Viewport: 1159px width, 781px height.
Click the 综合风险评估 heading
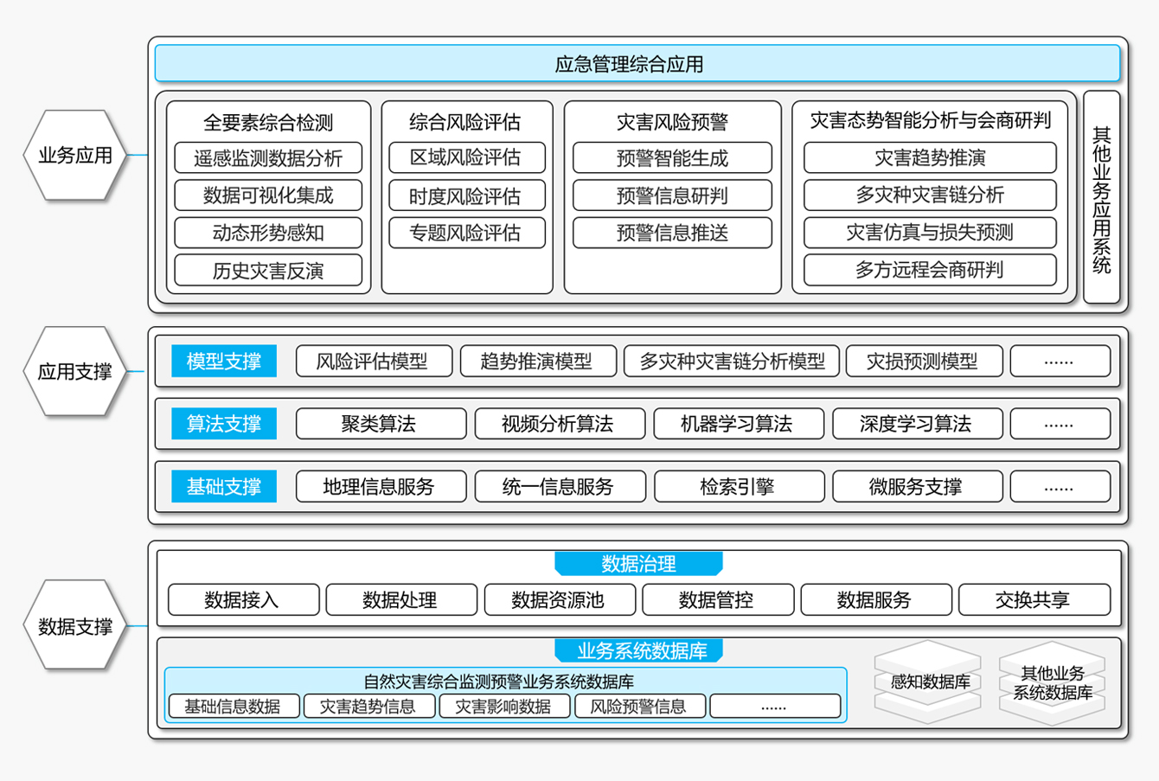[465, 122]
